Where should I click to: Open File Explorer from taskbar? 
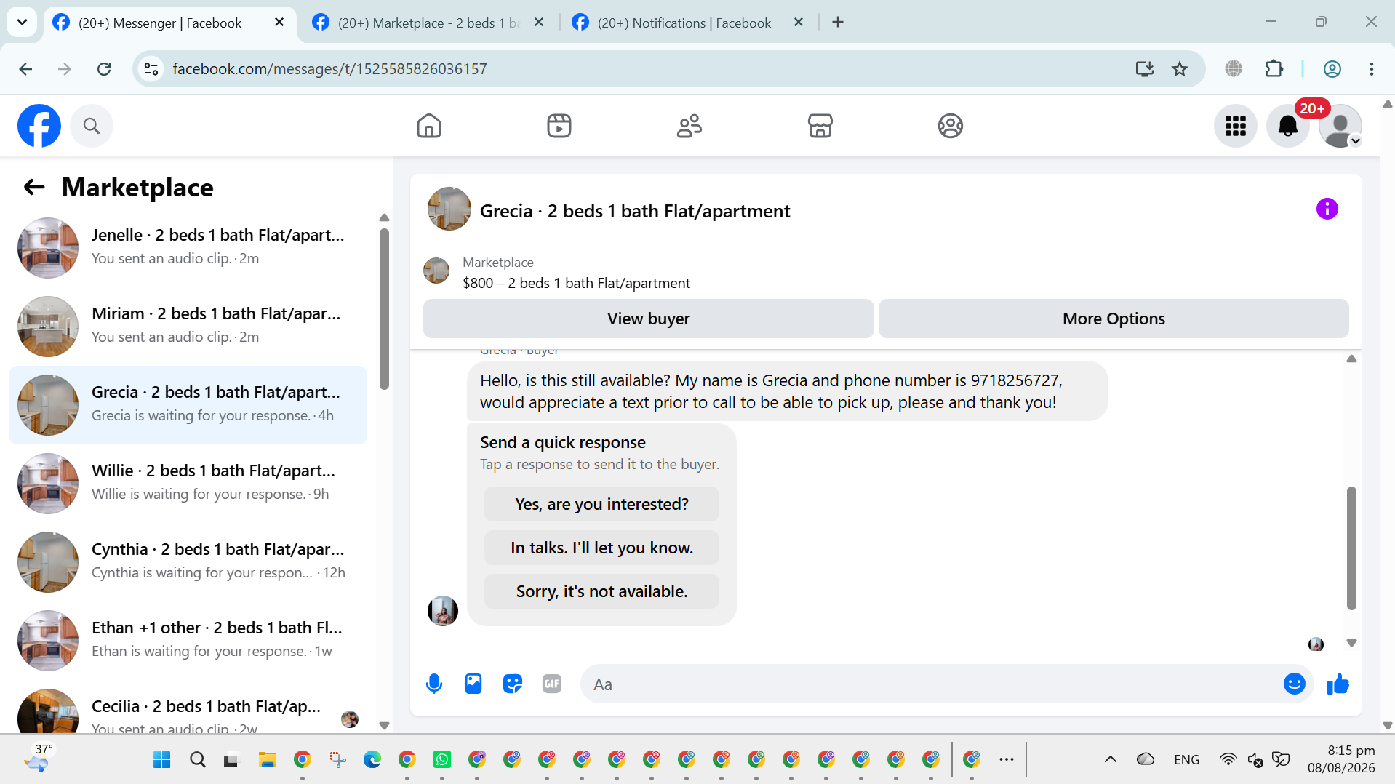pos(267,760)
